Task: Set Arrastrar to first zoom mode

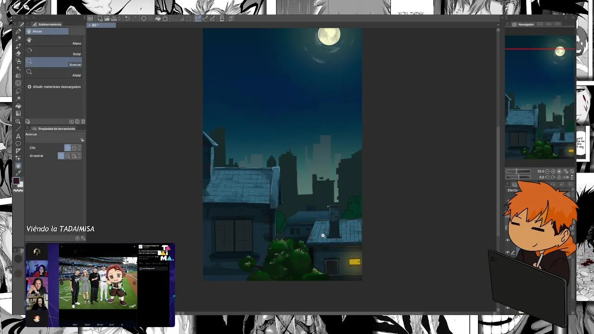Action: (x=61, y=156)
